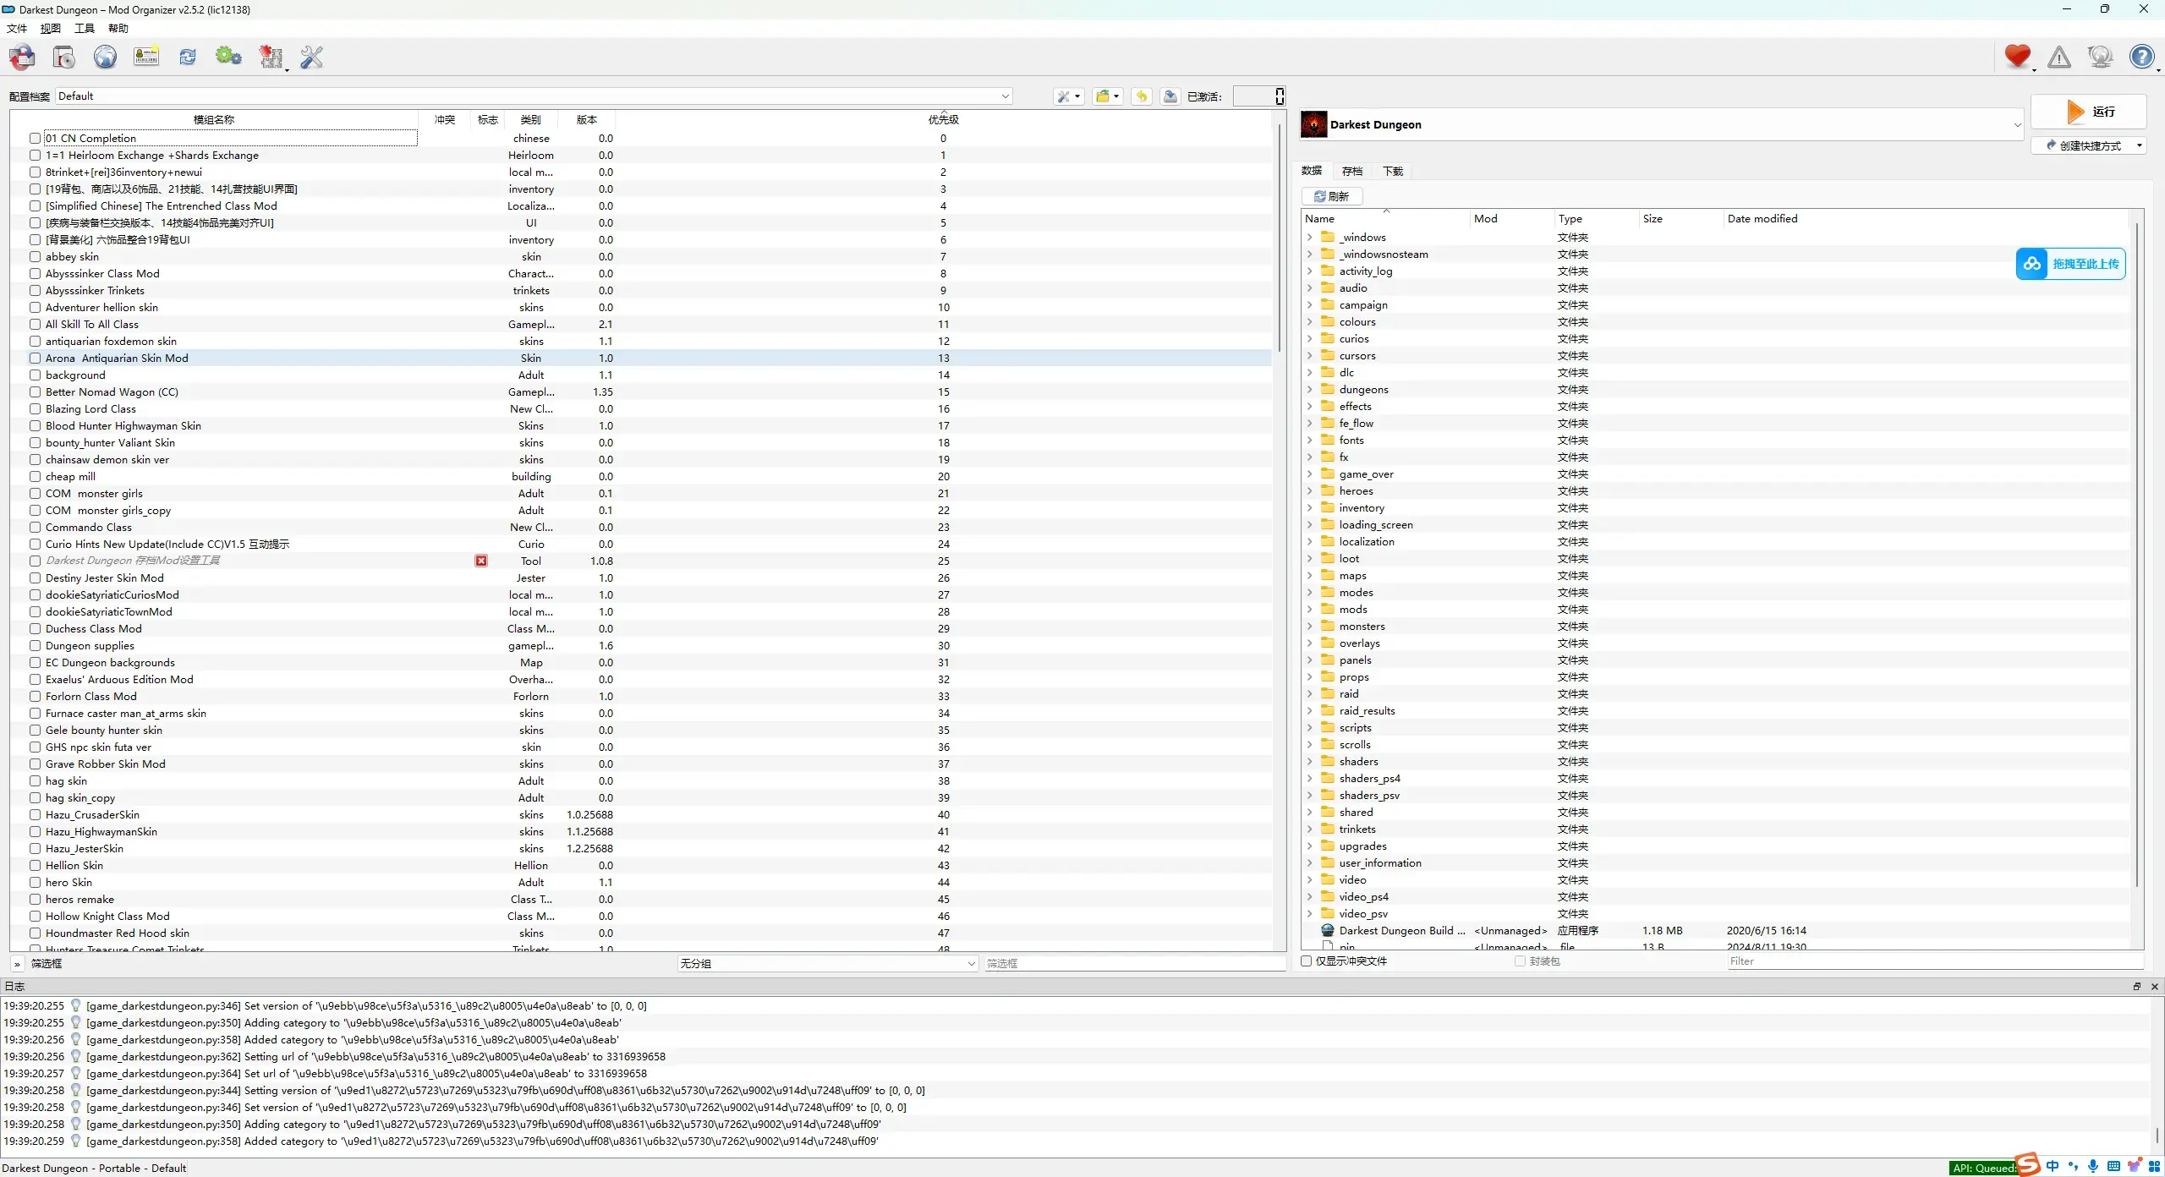Switch to the 存档 tab
Image resolution: width=2165 pixels, height=1177 pixels.
click(x=1352, y=171)
